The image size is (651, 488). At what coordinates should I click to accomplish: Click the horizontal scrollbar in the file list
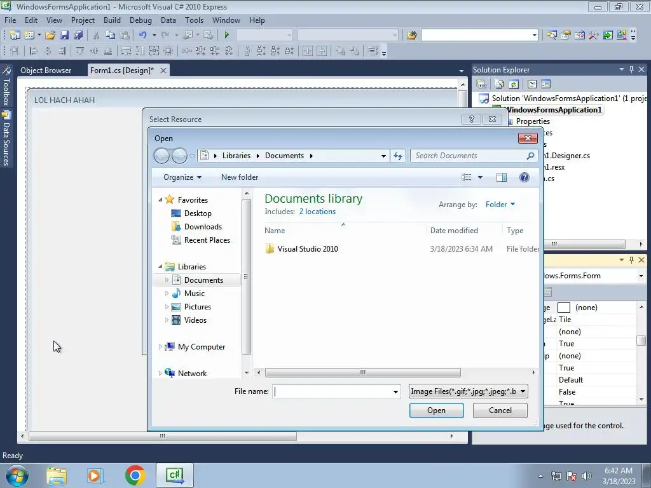[362, 372]
